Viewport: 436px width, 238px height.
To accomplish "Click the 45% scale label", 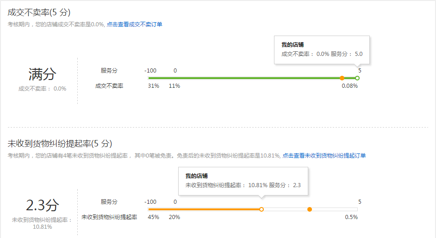I will [153, 217].
